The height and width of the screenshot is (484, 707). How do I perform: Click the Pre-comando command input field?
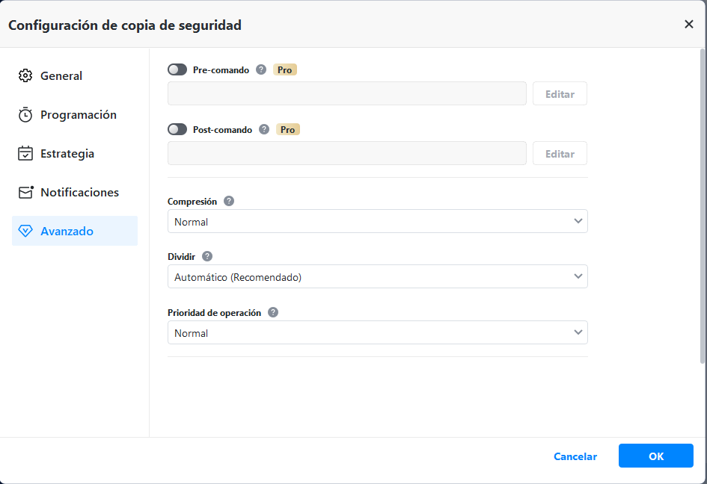coord(346,94)
